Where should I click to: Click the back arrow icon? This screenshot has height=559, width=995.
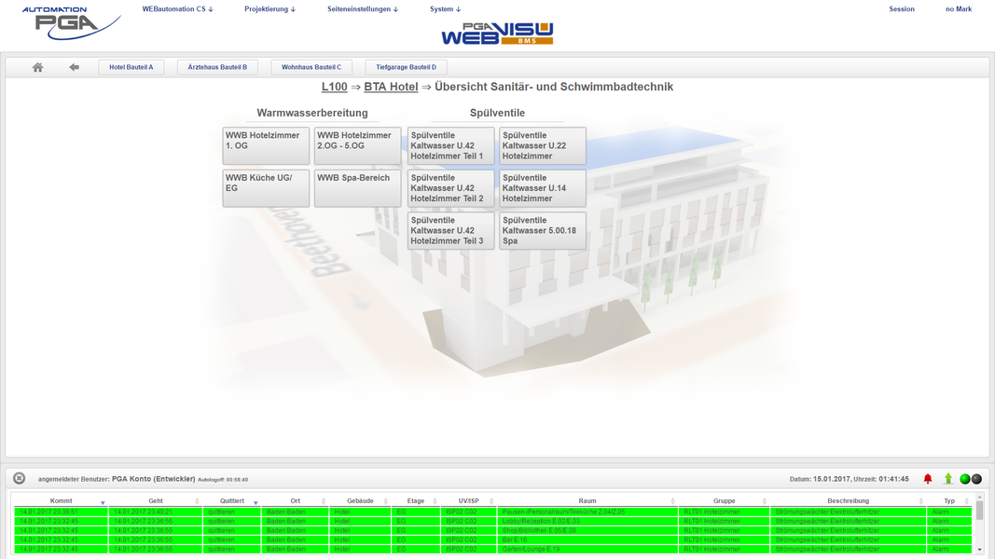74,67
